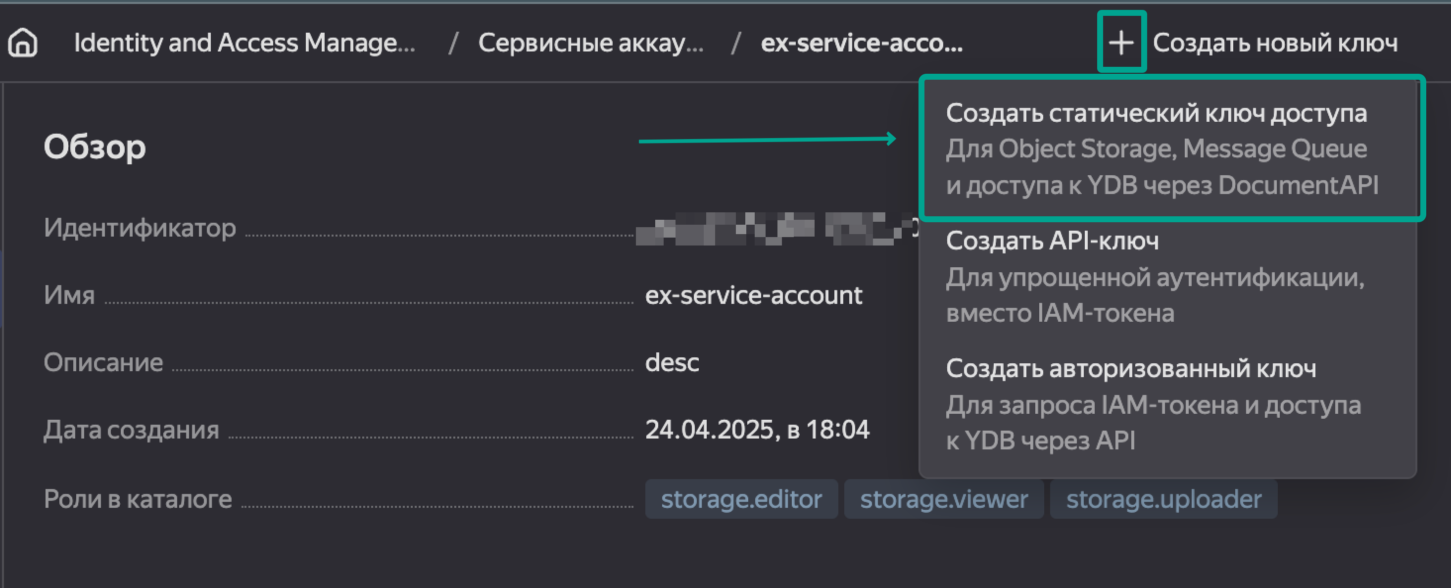Click the creation date 24.04.2025 value
1451x588 pixels.
pyautogui.click(x=757, y=430)
